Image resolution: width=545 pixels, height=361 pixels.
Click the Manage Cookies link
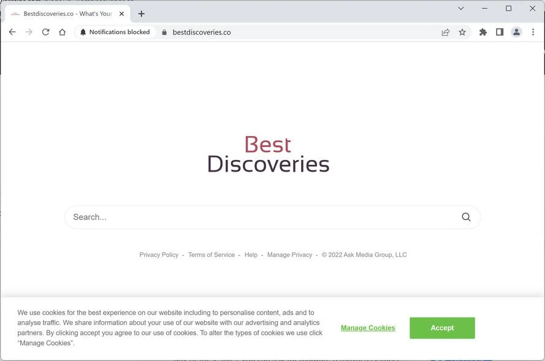coord(368,328)
